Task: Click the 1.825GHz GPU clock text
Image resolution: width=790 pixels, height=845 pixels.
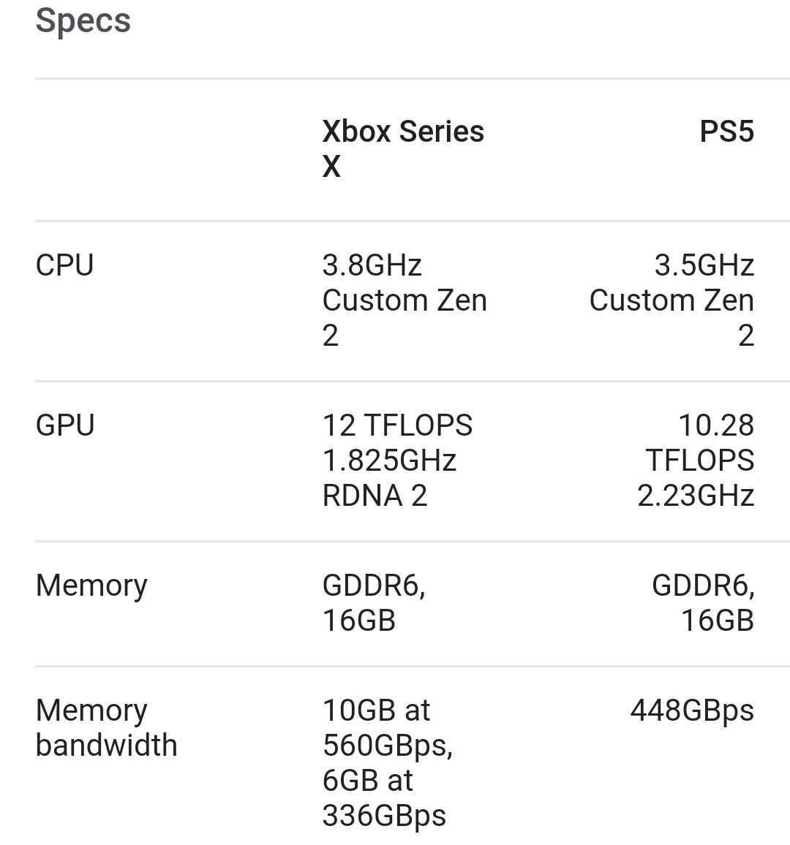Action: (389, 461)
